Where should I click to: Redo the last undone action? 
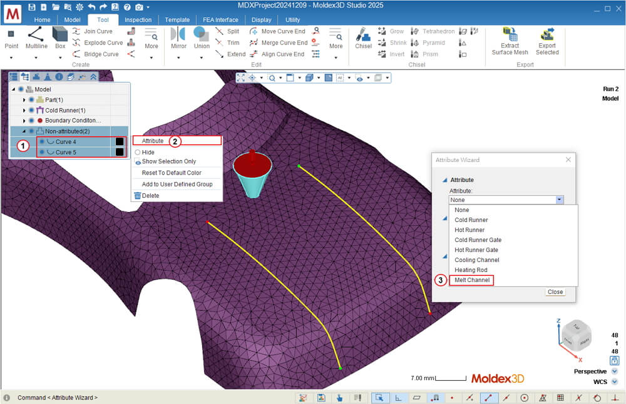coord(103,7)
